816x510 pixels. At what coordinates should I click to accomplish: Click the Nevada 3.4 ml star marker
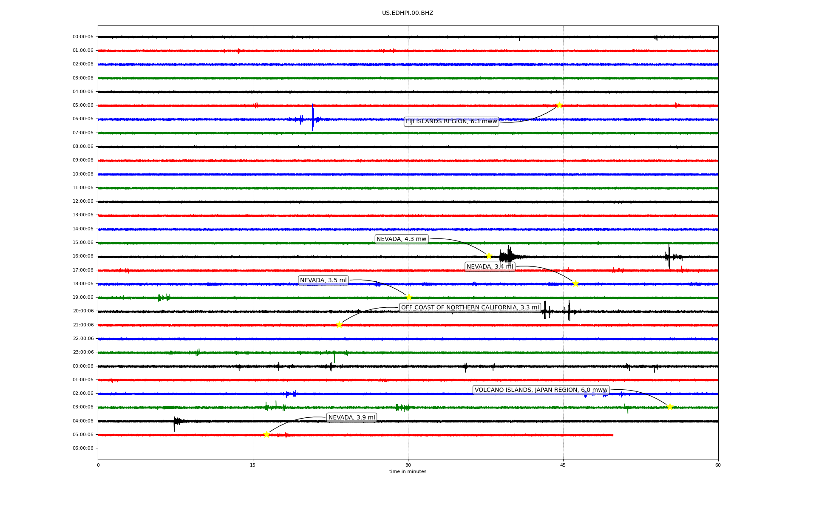(x=575, y=283)
